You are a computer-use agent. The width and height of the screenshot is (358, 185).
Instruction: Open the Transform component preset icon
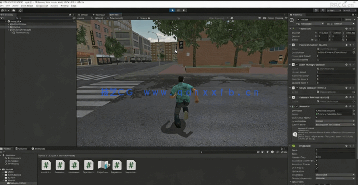click(x=350, y=29)
